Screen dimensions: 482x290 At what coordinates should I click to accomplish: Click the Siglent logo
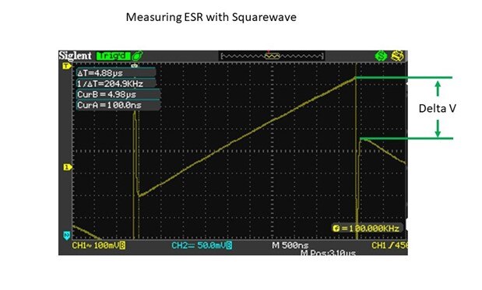coord(75,56)
